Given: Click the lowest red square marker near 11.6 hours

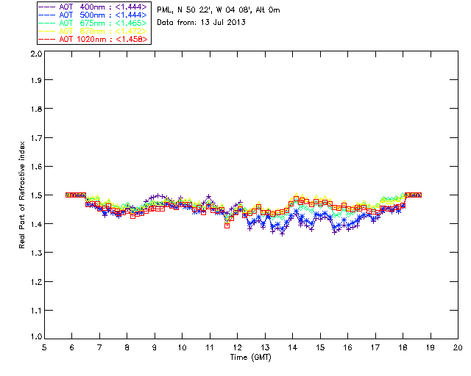Looking at the screenshot, I should click(x=227, y=225).
